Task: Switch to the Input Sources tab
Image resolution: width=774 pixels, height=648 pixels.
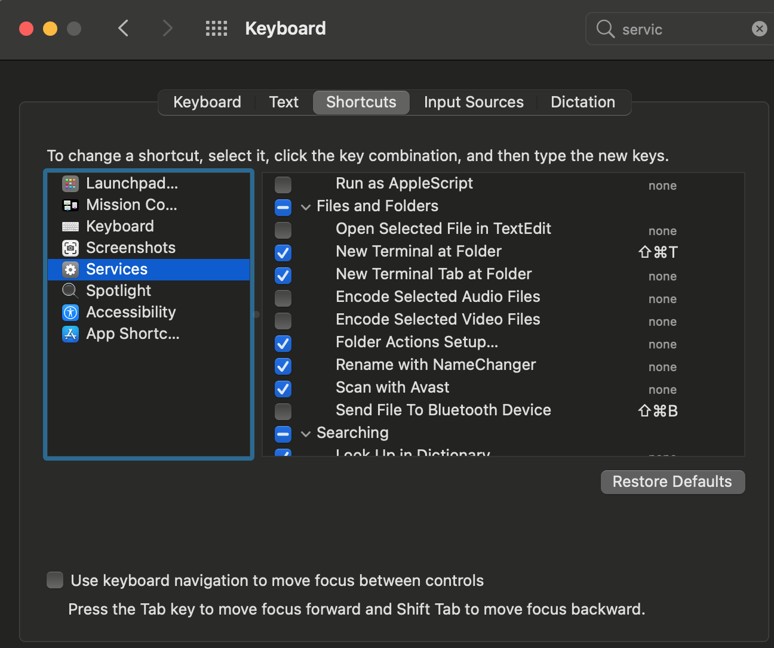Action: click(x=474, y=102)
